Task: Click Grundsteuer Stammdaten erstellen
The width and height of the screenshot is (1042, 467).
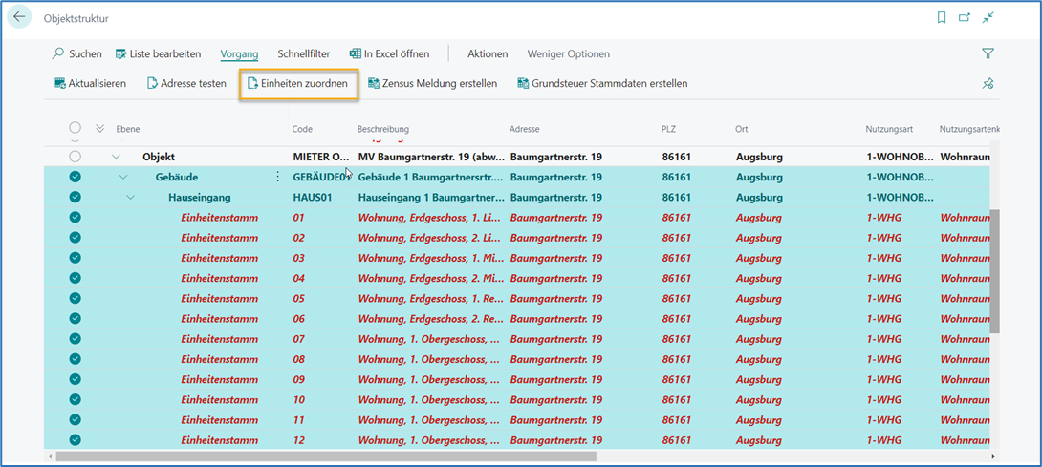Action: pyautogui.click(x=602, y=84)
